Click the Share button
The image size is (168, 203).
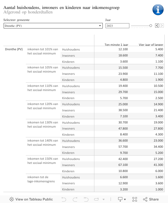tap(151, 199)
